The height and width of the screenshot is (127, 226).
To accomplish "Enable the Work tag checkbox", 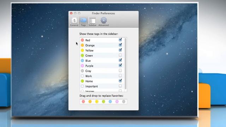I will [120, 75].
